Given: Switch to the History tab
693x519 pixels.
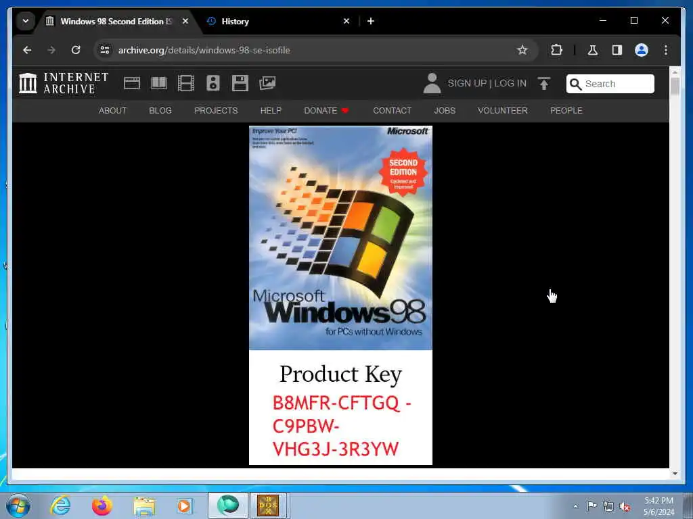Looking at the screenshot, I should click(278, 21).
